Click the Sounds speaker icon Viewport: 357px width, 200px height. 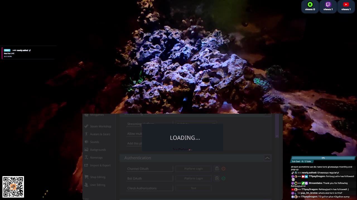click(86, 142)
